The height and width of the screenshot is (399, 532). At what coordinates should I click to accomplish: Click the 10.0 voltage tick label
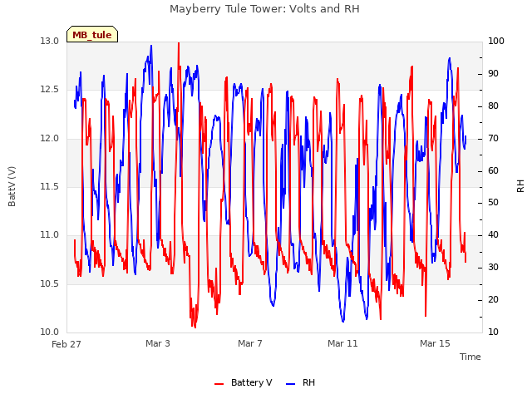(50, 332)
